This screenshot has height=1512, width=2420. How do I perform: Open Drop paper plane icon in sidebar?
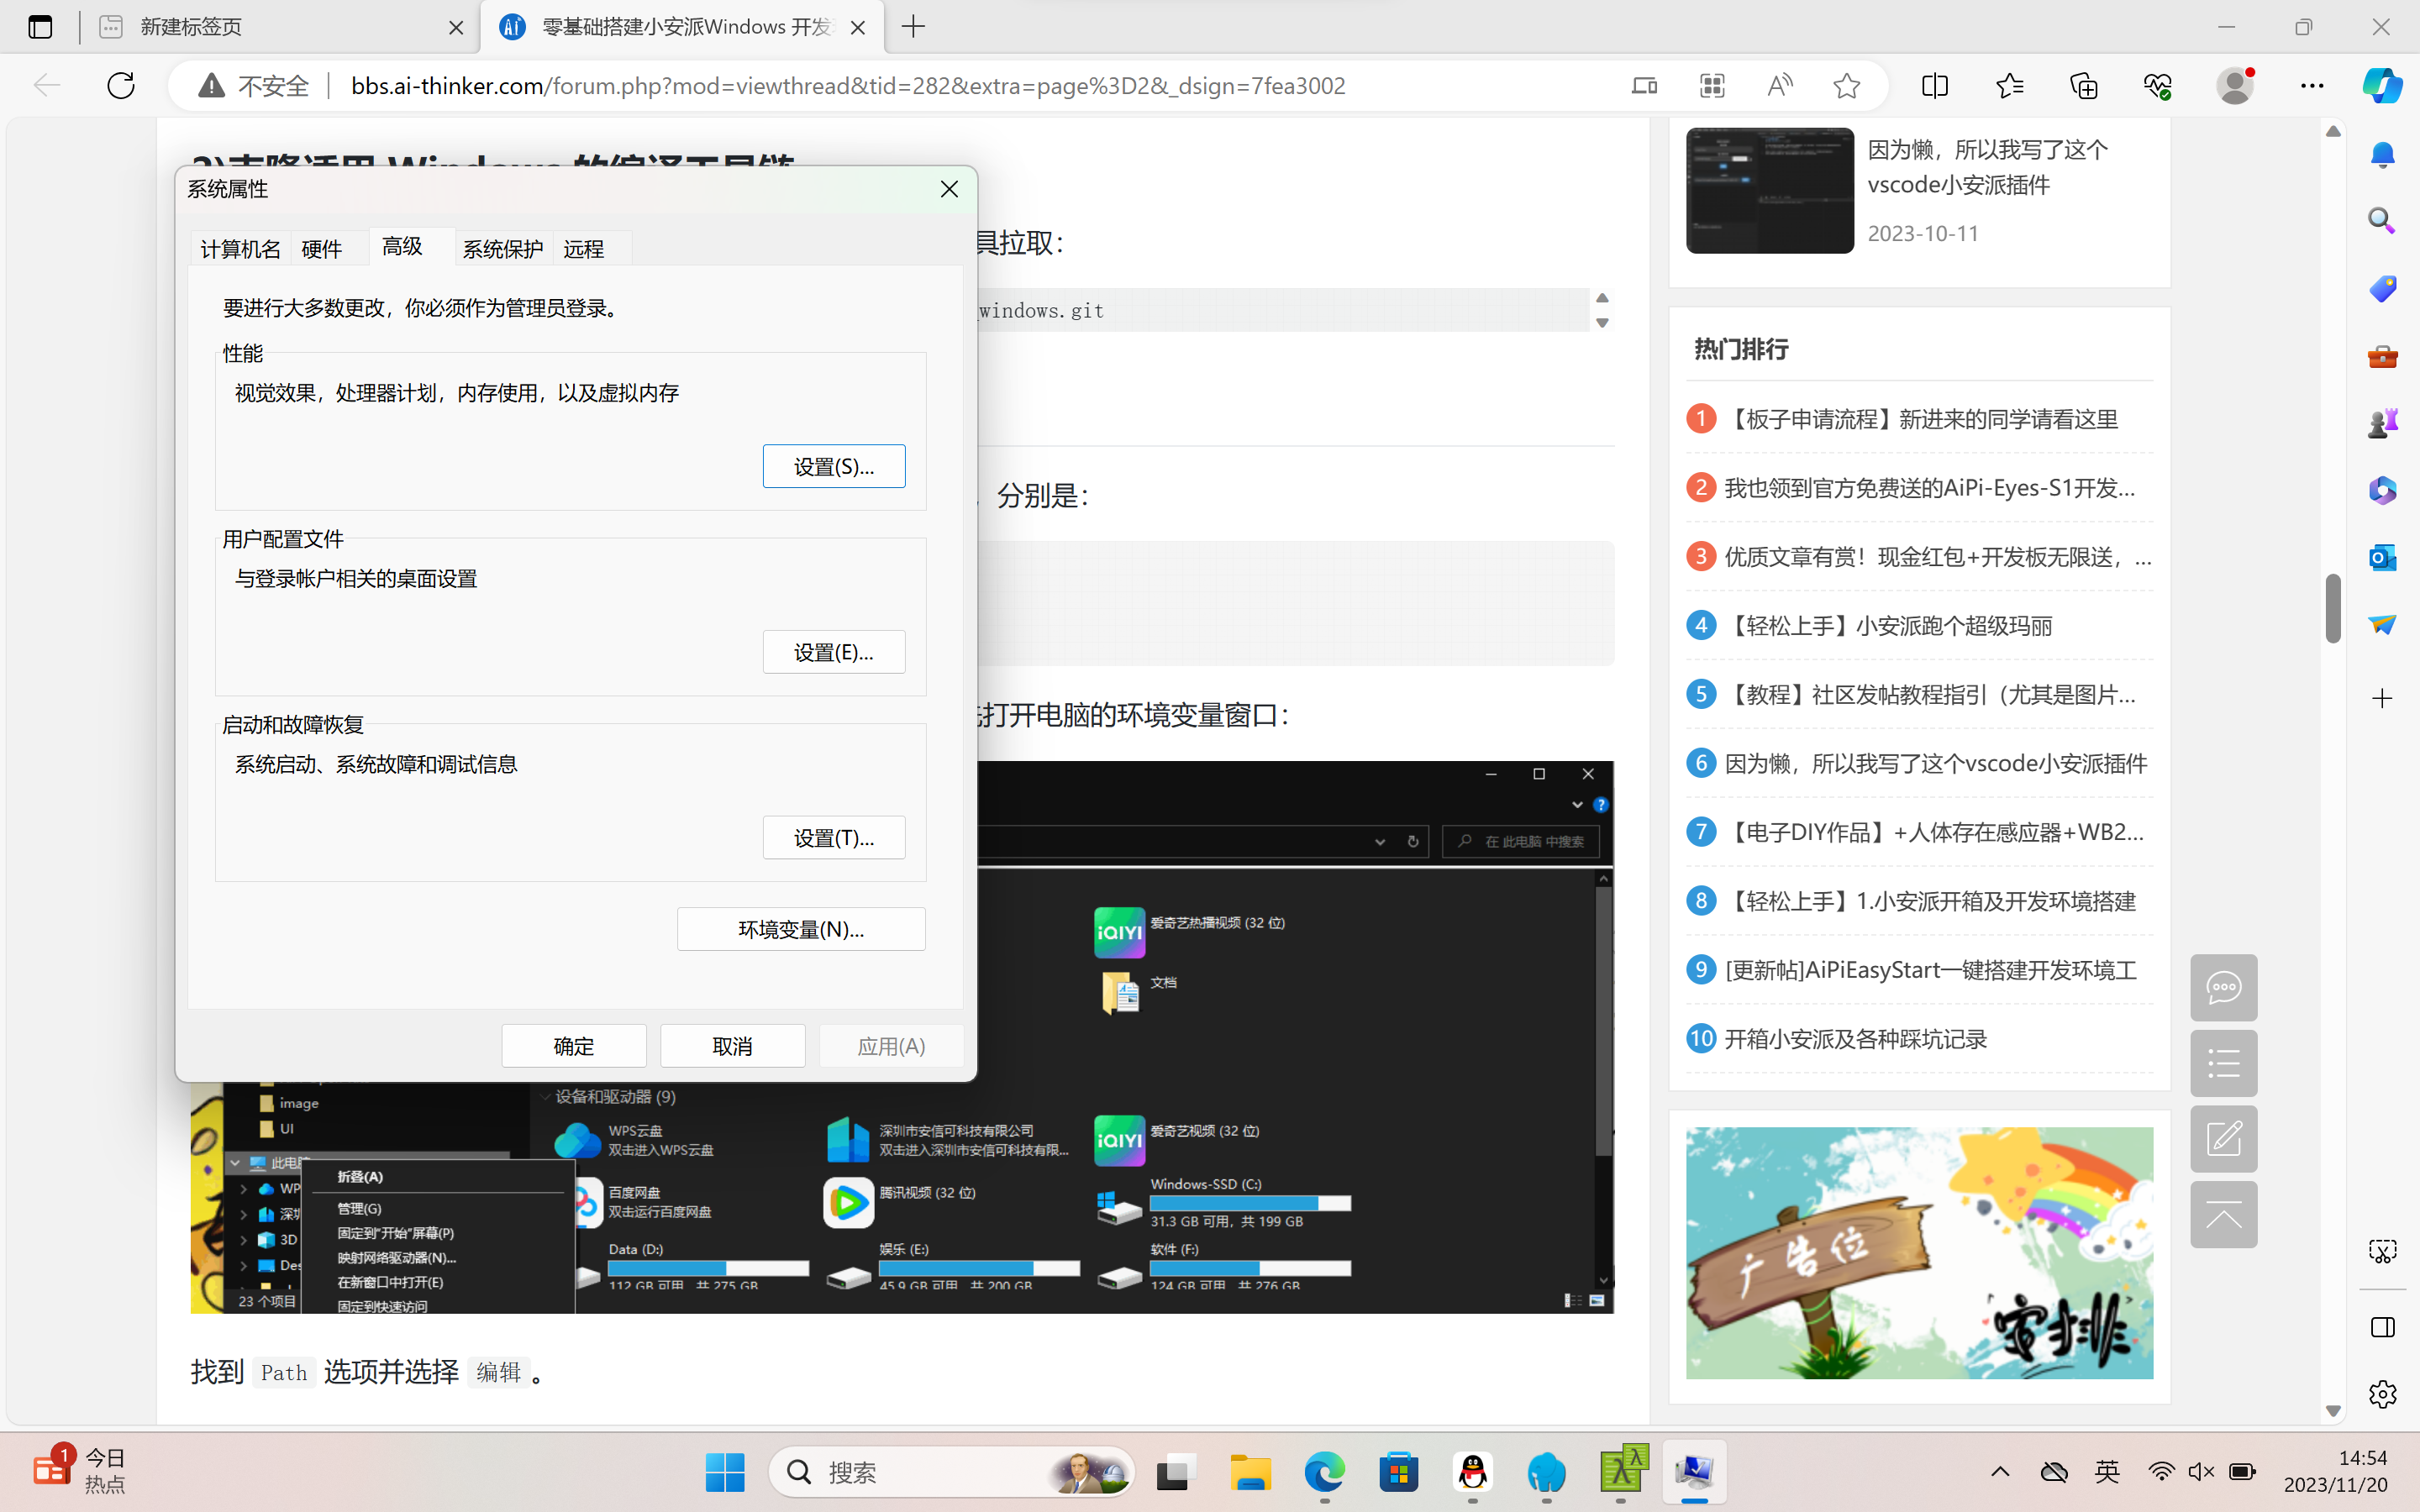coord(2383,624)
